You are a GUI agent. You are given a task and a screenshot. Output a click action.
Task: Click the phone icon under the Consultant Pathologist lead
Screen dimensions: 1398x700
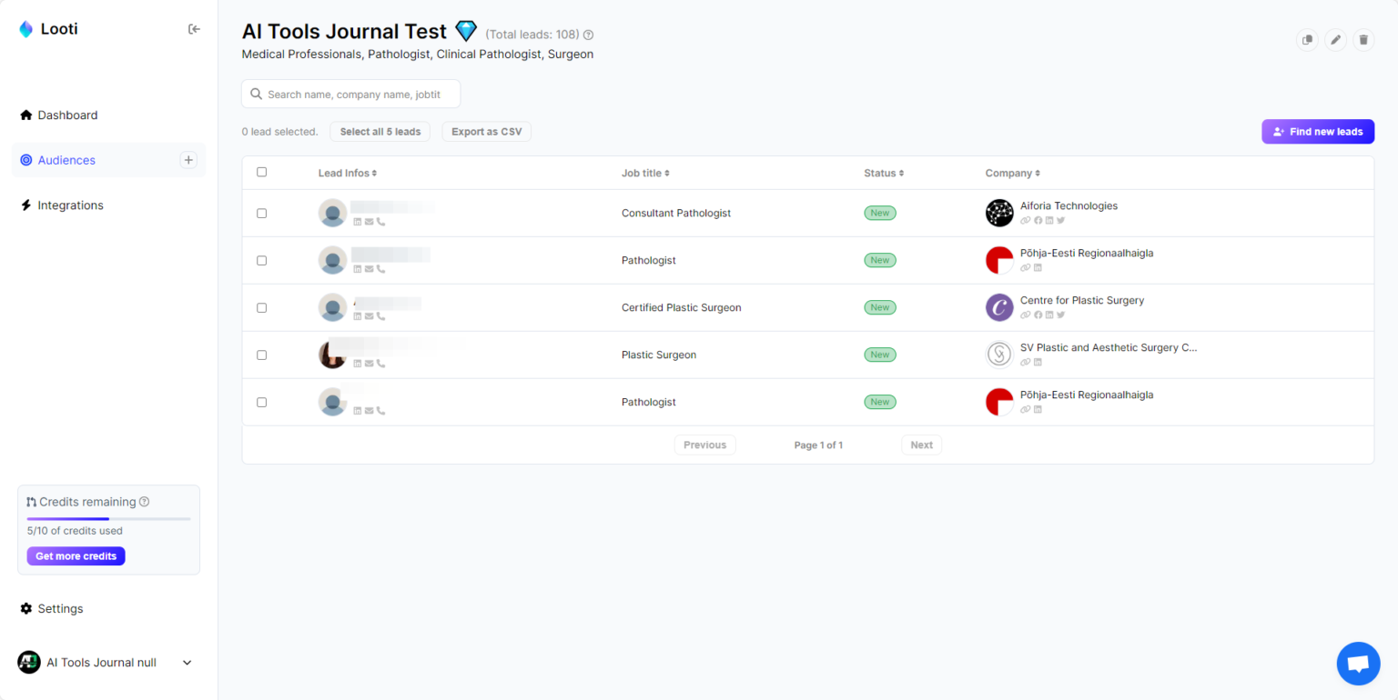click(380, 221)
